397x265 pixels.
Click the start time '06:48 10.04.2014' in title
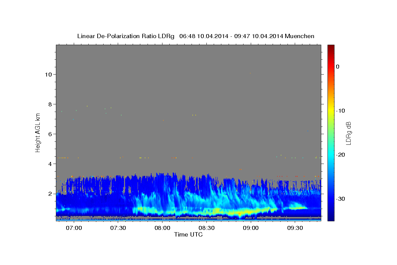click(x=204, y=36)
